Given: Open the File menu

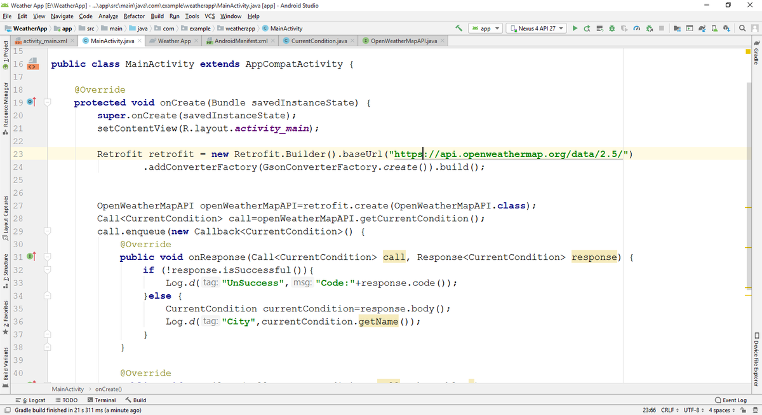Looking at the screenshot, I should (8, 16).
